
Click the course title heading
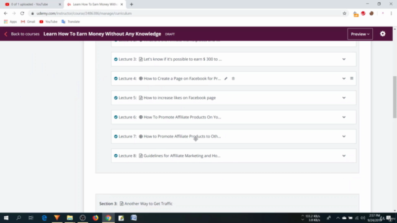[x=102, y=34]
